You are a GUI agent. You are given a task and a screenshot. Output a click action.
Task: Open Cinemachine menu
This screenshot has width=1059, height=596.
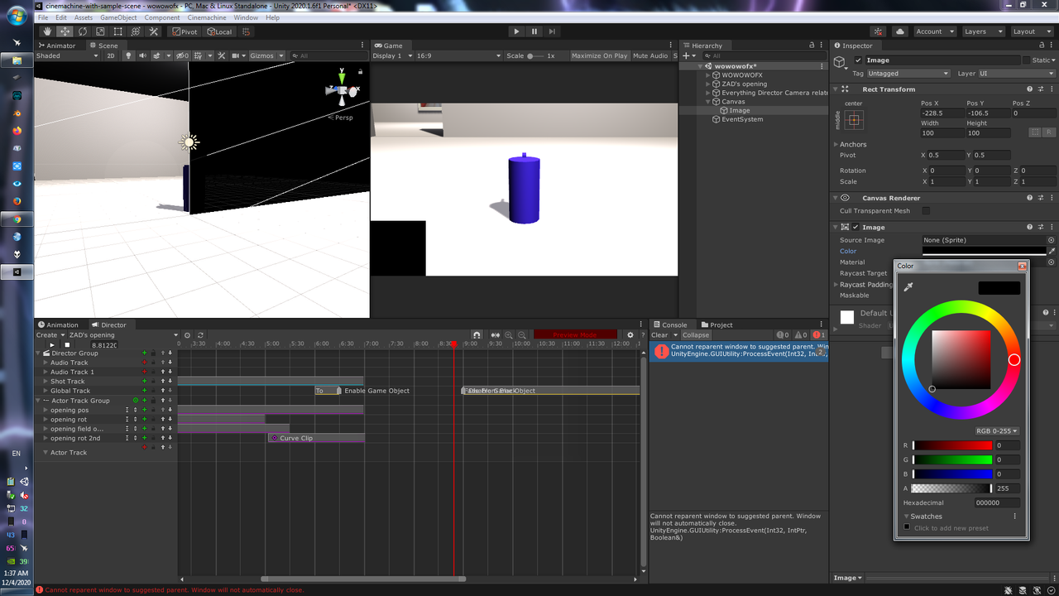point(207,17)
